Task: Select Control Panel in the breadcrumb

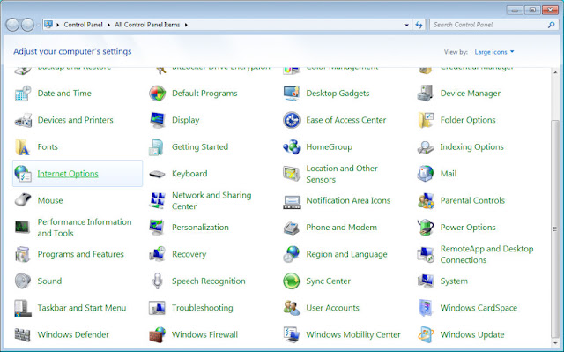Action: point(83,25)
